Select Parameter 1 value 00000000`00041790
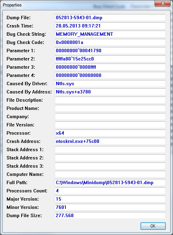Screen dimensions: 173x235 [110, 51]
